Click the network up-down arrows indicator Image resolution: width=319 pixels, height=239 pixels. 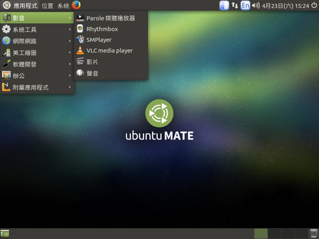(x=235, y=5)
